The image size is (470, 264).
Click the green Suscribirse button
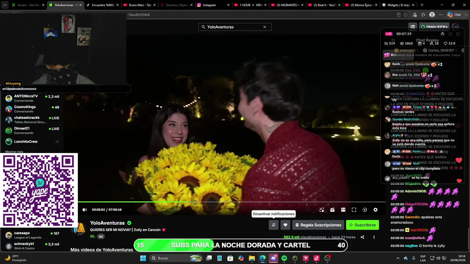(x=362, y=225)
